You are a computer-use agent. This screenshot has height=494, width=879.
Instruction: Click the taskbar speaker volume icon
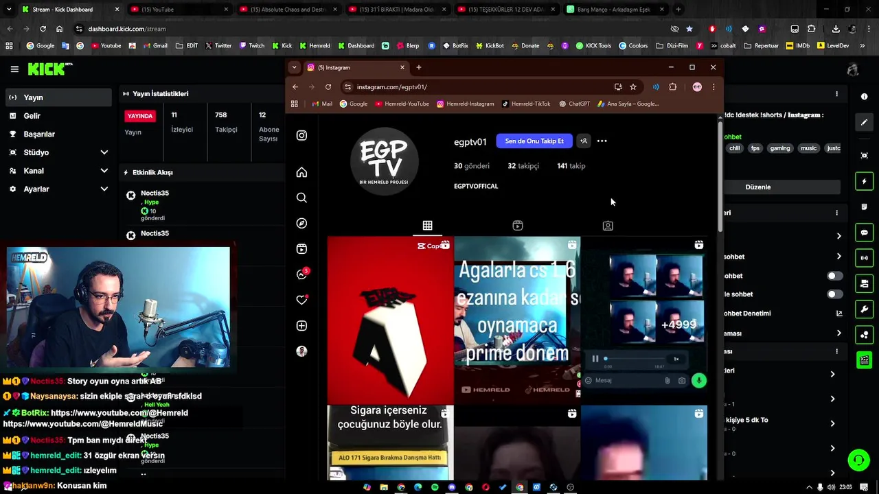[x=832, y=487]
